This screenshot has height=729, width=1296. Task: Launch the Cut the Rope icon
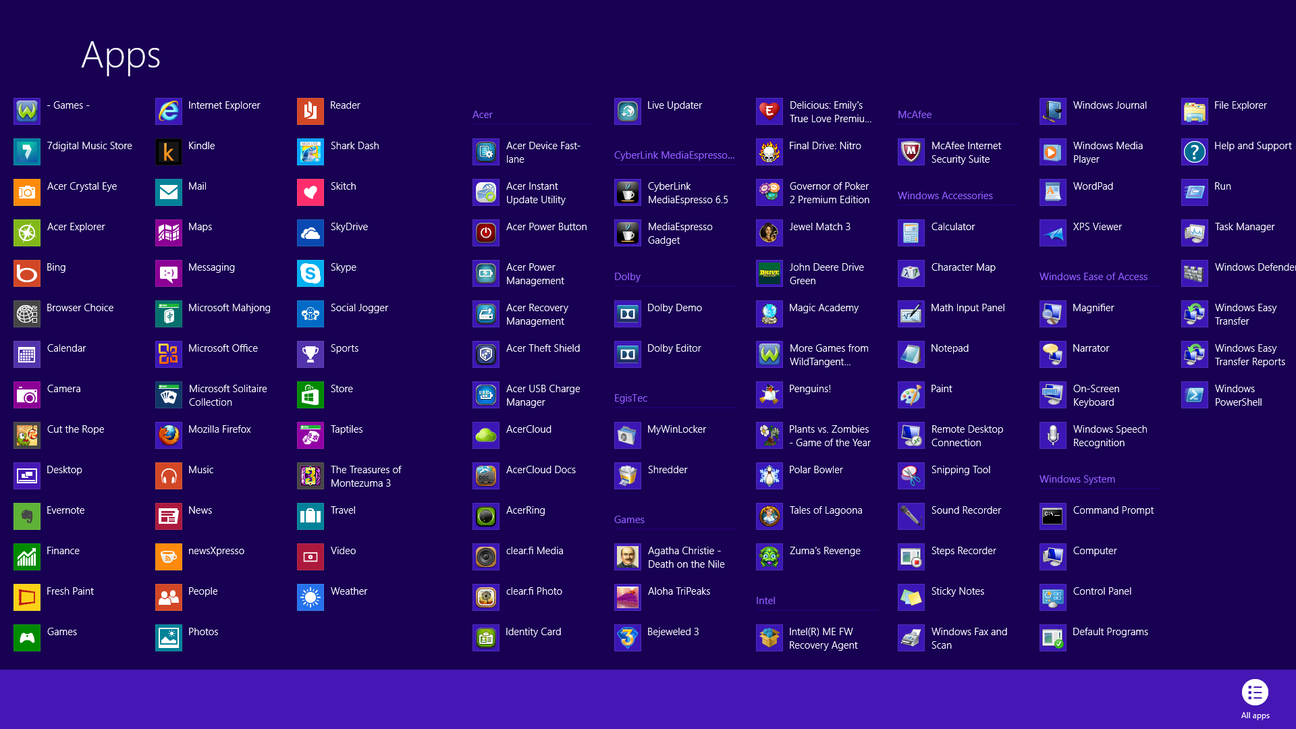click(x=27, y=435)
